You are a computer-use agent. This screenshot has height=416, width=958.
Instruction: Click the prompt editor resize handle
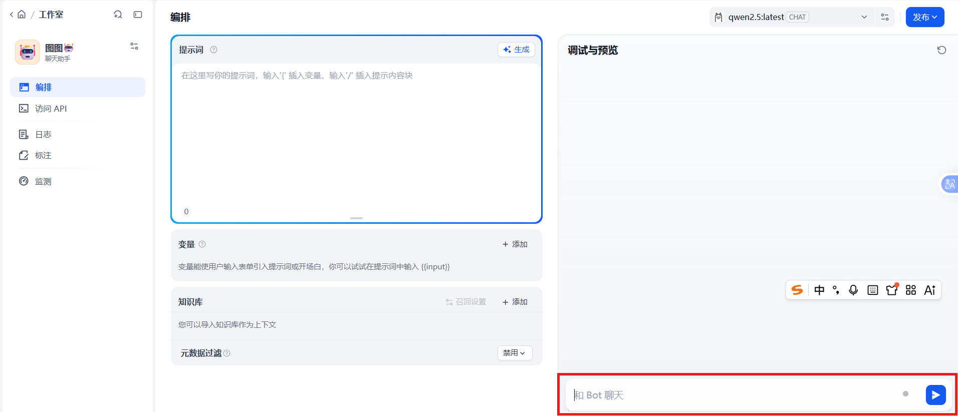356,218
